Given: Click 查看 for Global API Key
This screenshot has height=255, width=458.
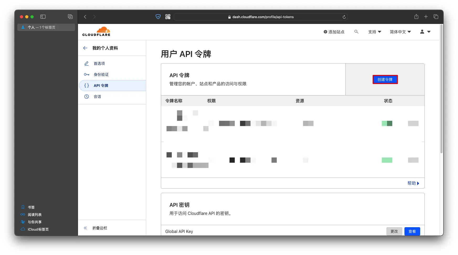Looking at the screenshot, I should tap(412, 231).
